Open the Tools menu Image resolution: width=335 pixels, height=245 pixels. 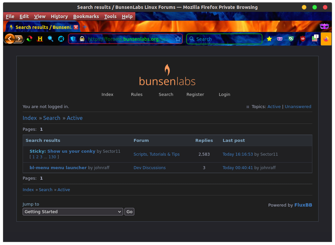110,16
